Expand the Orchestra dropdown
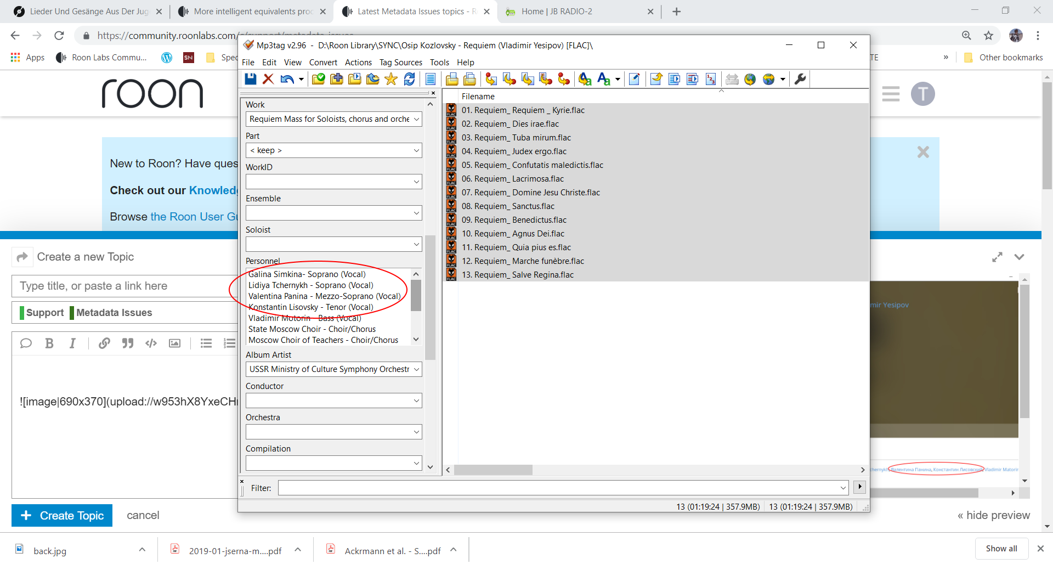Screen dimensions: 1053x564 click(x=416, y=432)
